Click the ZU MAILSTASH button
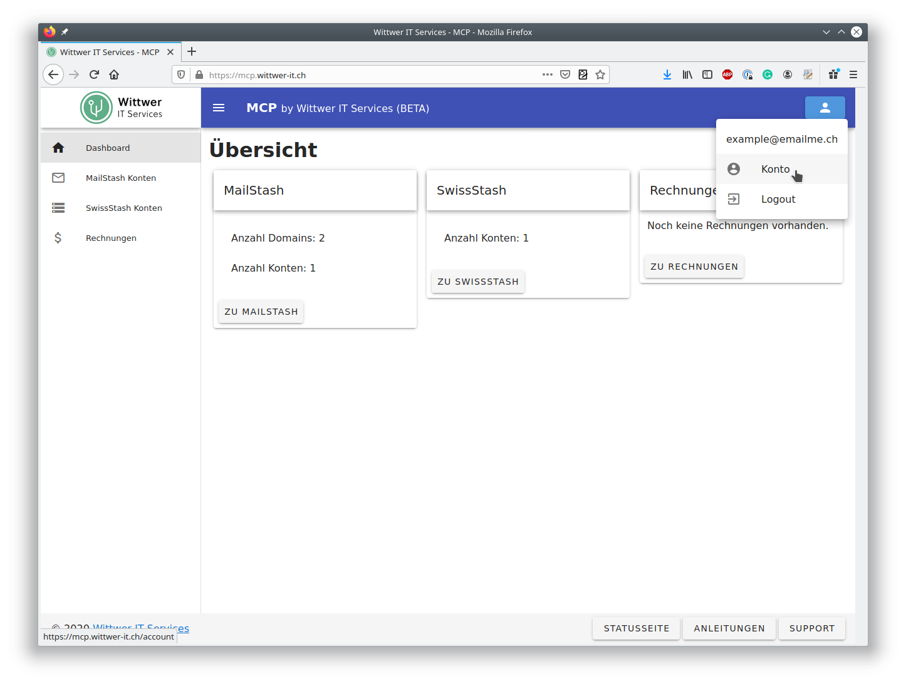This screenshot has height=684, width=906. click(x=261, y=312)
